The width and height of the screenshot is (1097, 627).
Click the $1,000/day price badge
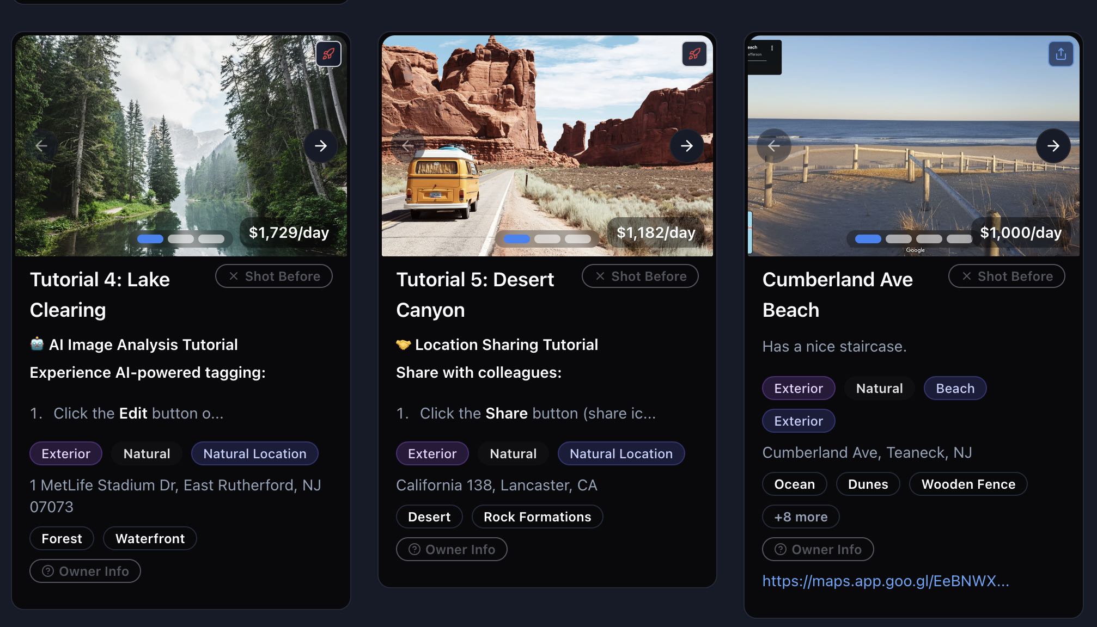tap(1021, 232)
